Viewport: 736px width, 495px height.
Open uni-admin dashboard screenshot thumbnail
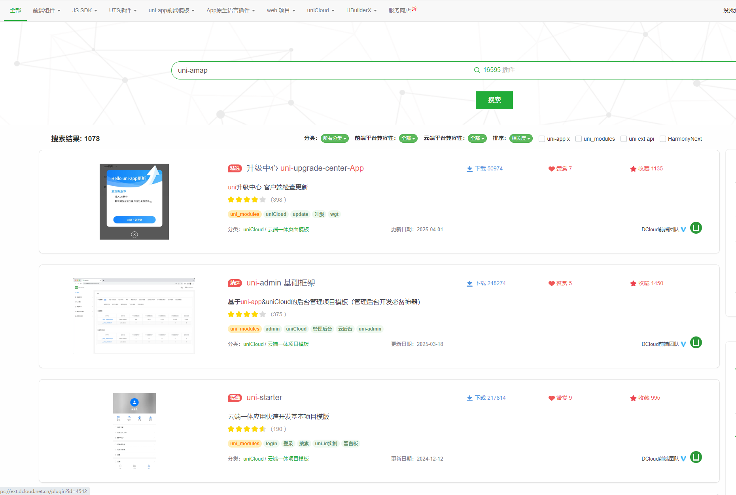click(134, 316)
